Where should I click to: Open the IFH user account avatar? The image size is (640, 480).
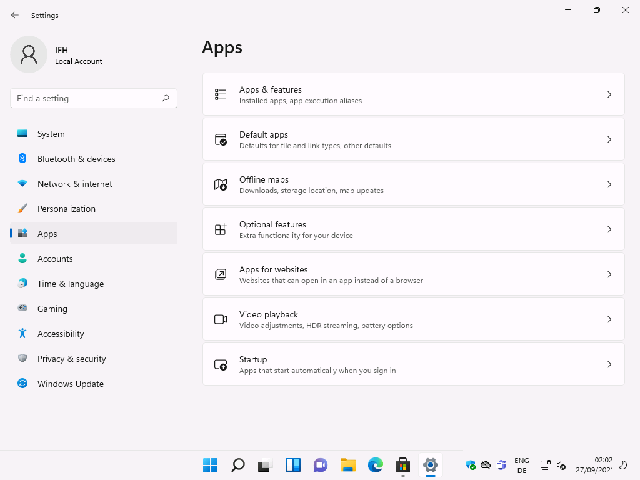29,54
